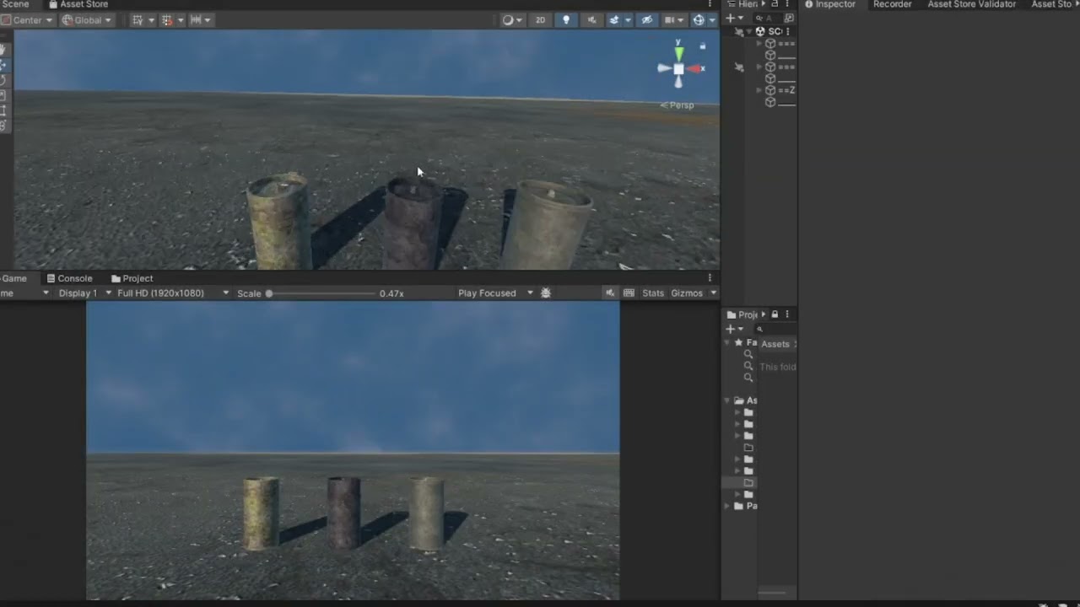The height and width of the screenshot is (607, 1080).
Task: Open the Play Focused dropdown
Action: (x=495, y=293)
